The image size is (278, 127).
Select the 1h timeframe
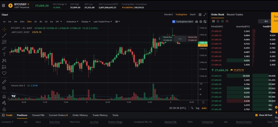35,22
